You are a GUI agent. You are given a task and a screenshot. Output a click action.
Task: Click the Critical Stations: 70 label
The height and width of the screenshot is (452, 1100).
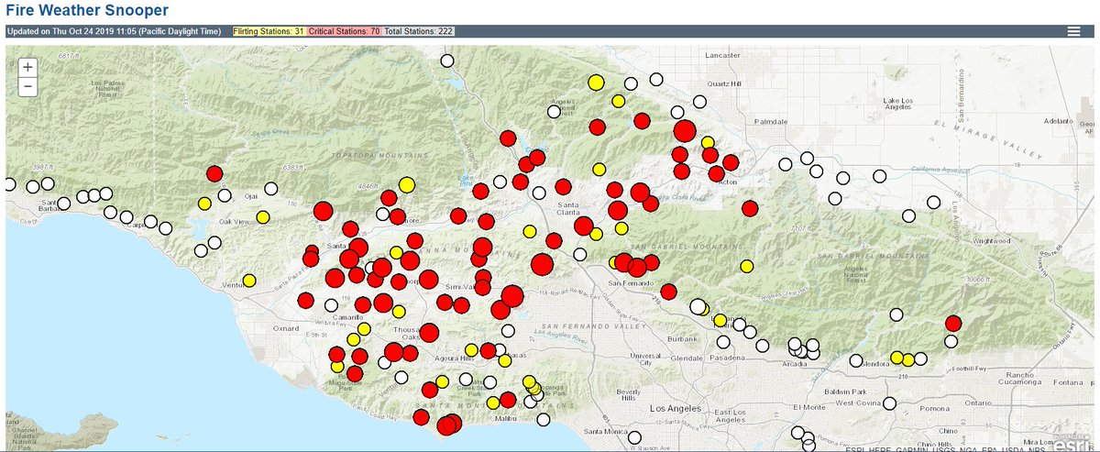344,31
